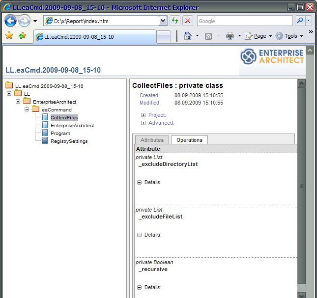Open the EnterpriseArchitect class entry
The image size is (317, 298).
[72, 126]
